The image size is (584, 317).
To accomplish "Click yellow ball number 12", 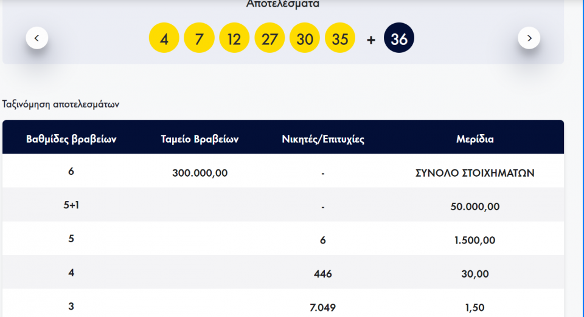I will click(234, 38).
